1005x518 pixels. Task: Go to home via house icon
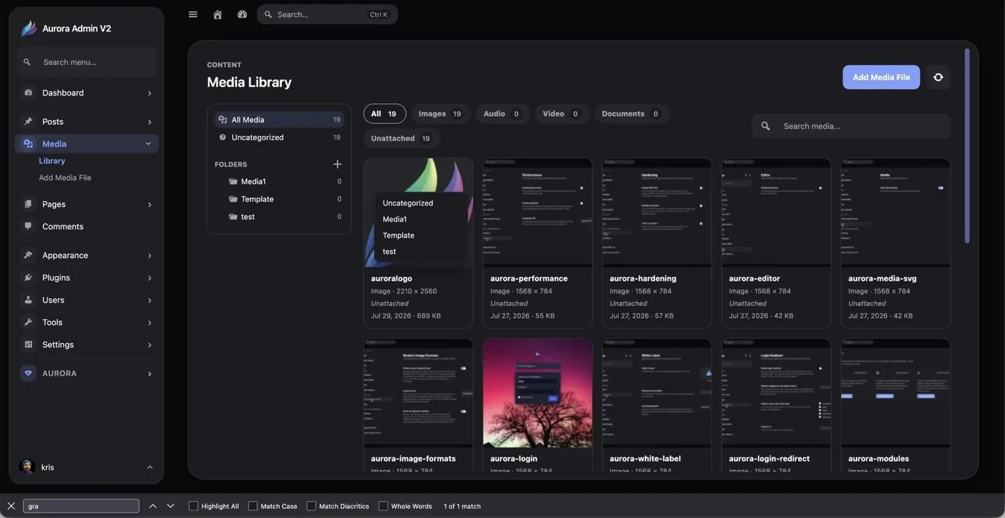[x=218, y=15]
